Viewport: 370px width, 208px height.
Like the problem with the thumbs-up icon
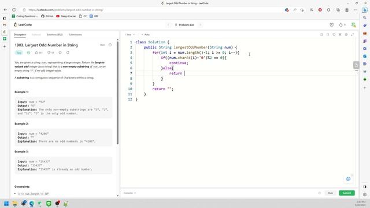pos(36,53)
